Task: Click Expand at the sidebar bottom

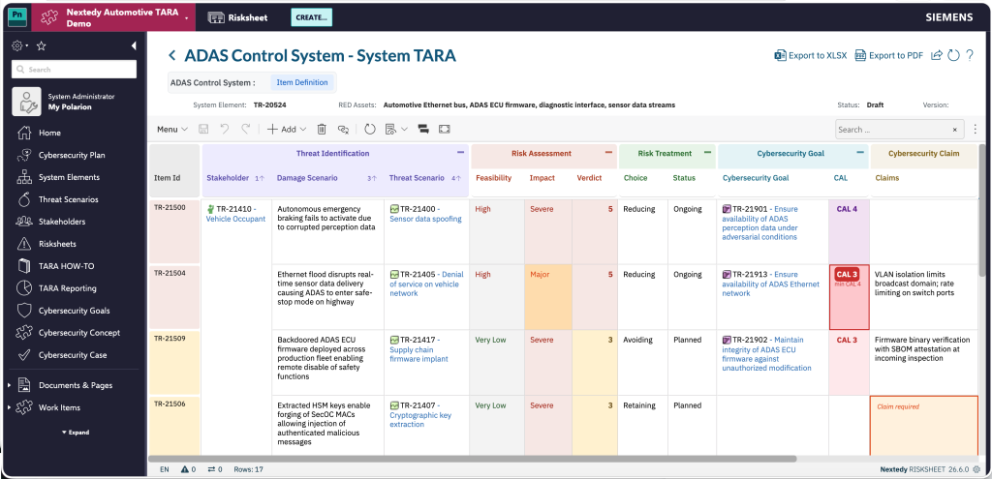Action: coord(76,433)
